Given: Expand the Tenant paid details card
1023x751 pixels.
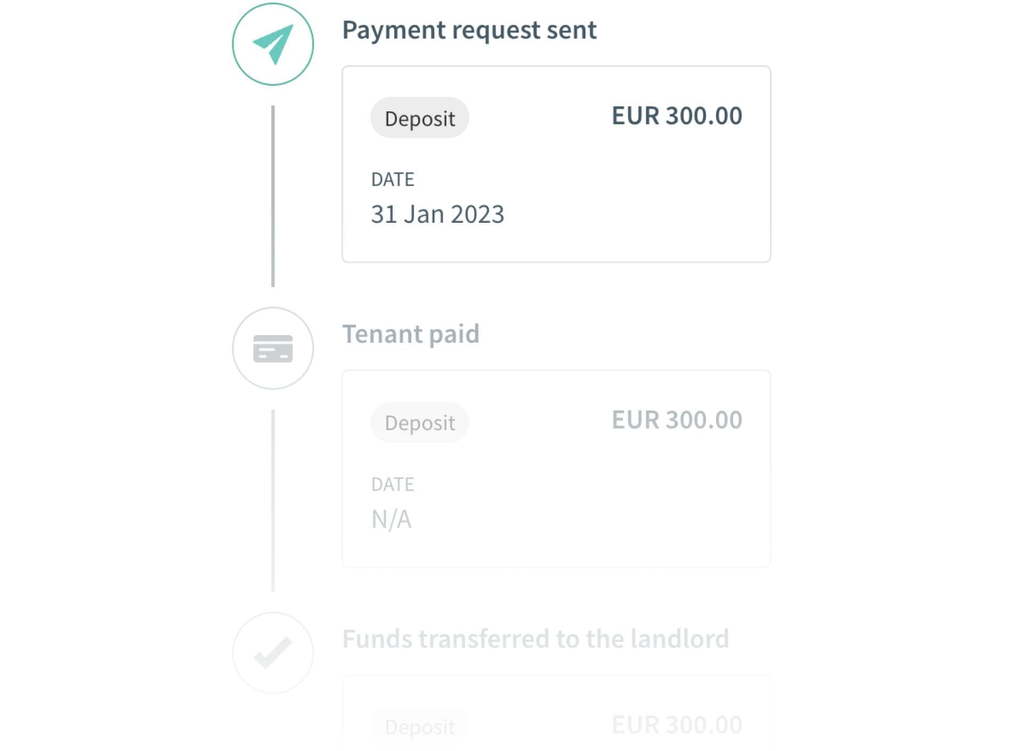Looking at the screenshot, I should [x=556, y=468].
